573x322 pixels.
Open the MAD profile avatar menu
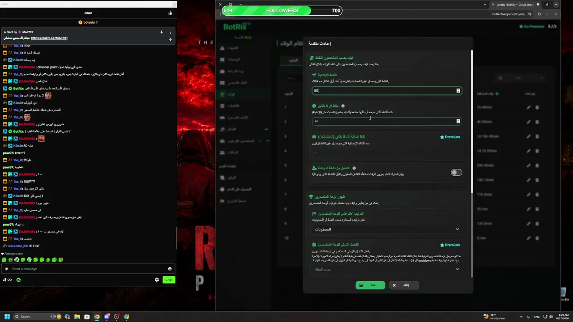tap(552, 26)
